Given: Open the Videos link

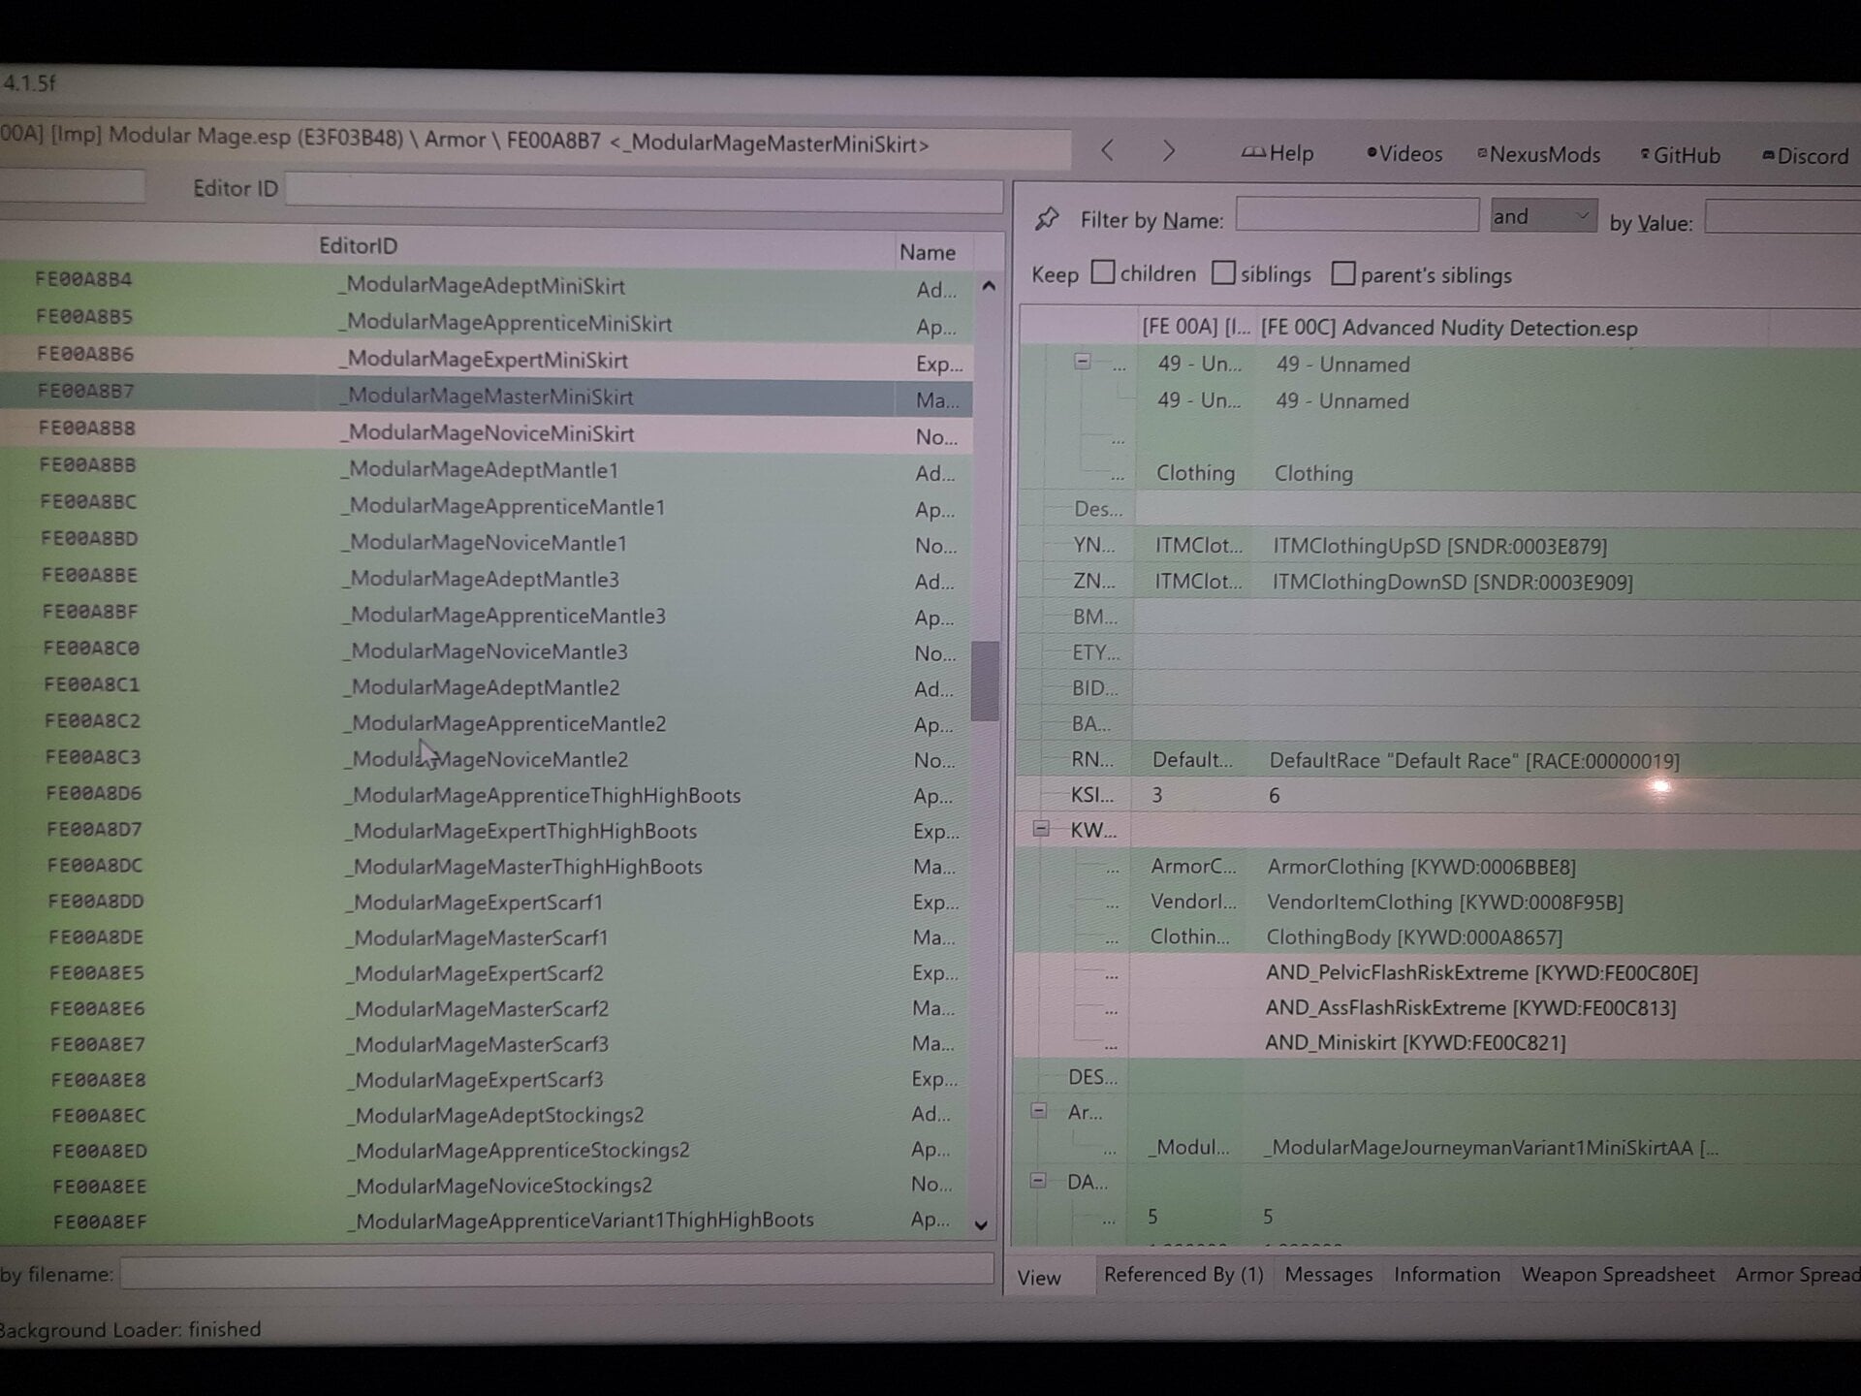Looking at the screenshot, I should pyautogui.click(x=1404, y=154).
